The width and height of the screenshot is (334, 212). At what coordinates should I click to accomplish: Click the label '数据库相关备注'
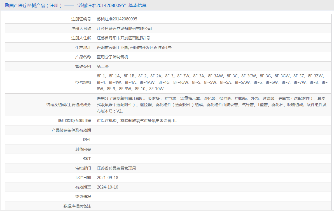pyautogui.click(x=77, y=206)
